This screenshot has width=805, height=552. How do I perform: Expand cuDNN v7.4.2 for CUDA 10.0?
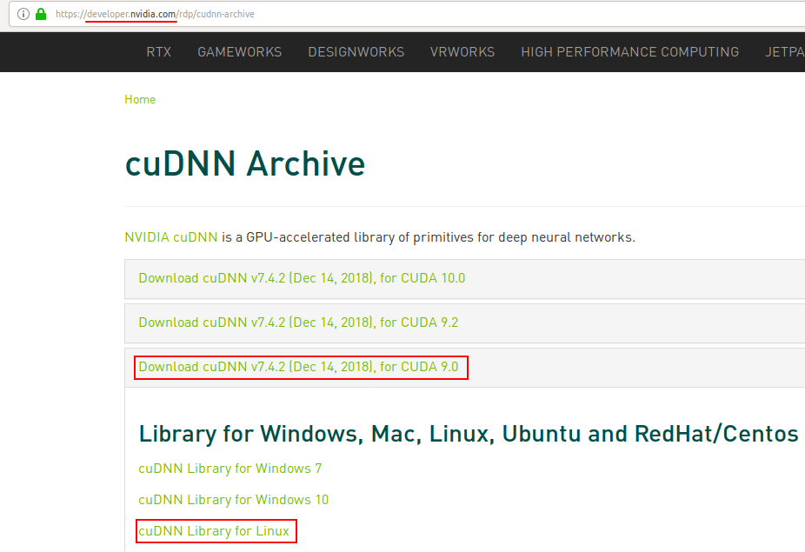302,278
